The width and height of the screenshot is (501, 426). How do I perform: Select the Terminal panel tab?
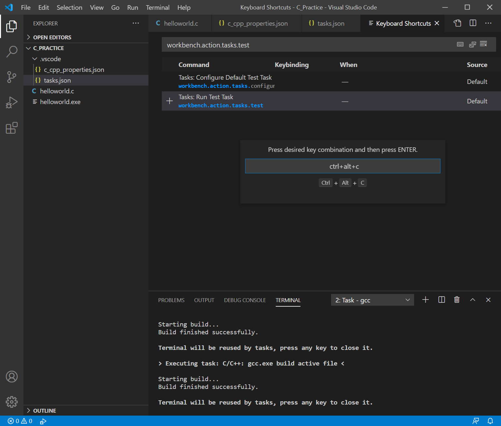pyautogui.click(x=288, y=300)
